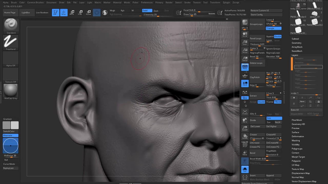Toggle Zadd mode

(147, 10)
